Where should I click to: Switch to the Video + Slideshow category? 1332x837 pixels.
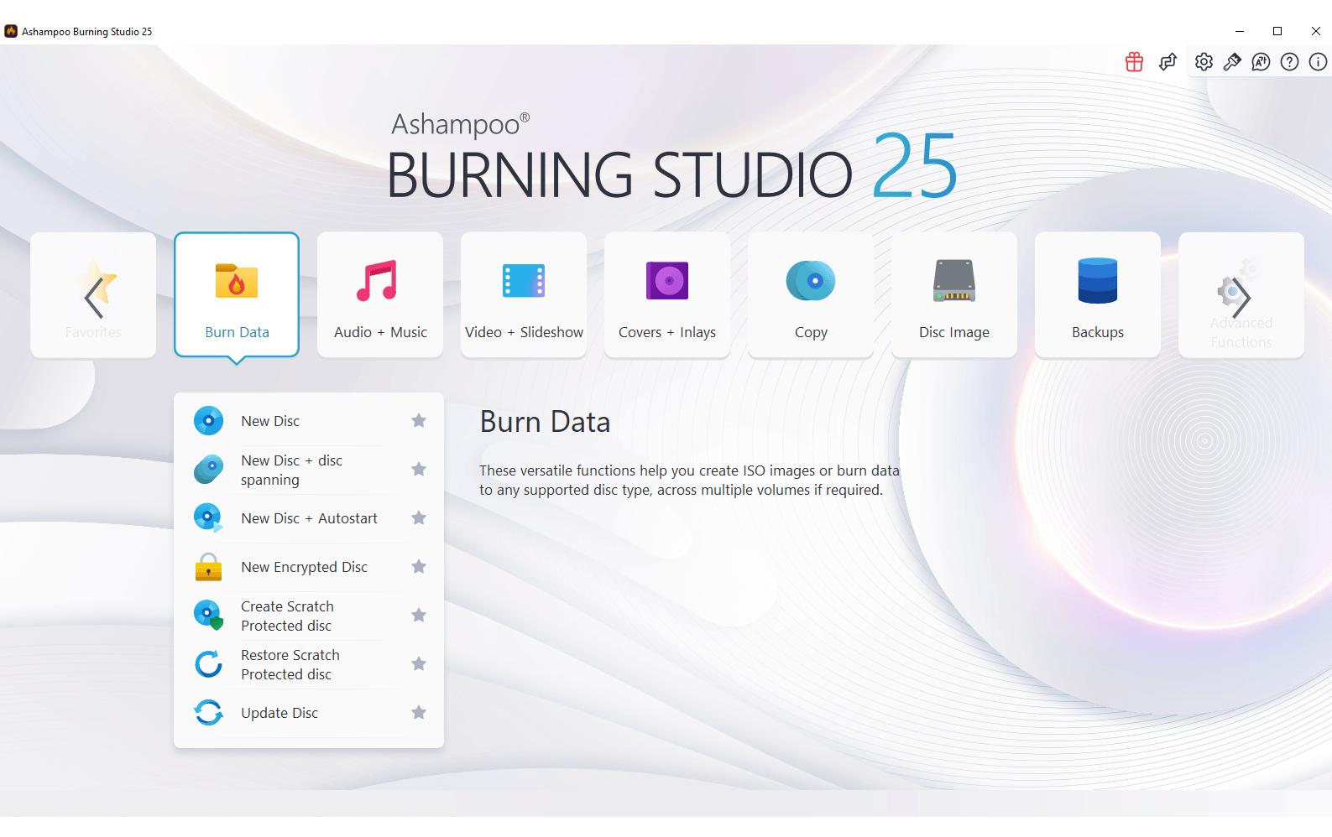[x=524, y=295]
